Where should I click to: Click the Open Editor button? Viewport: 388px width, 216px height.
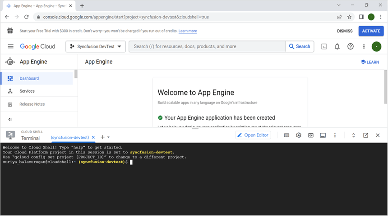pos(253,135)
